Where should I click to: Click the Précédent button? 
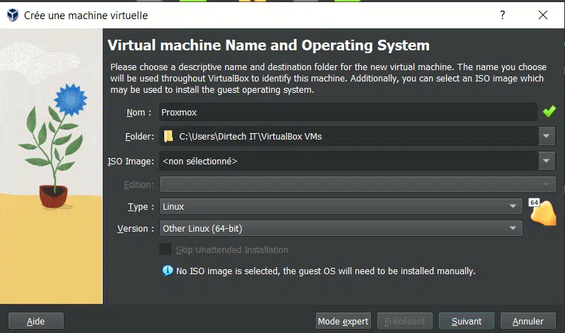pyautogui.click(x=405, y=321)
